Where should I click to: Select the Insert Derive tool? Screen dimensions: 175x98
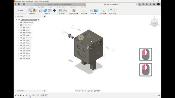coord(91,10)
